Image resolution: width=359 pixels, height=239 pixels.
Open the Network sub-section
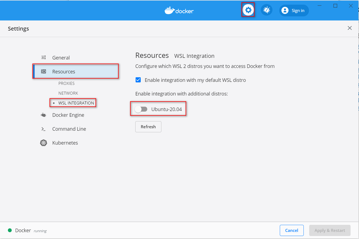point(68,93)
